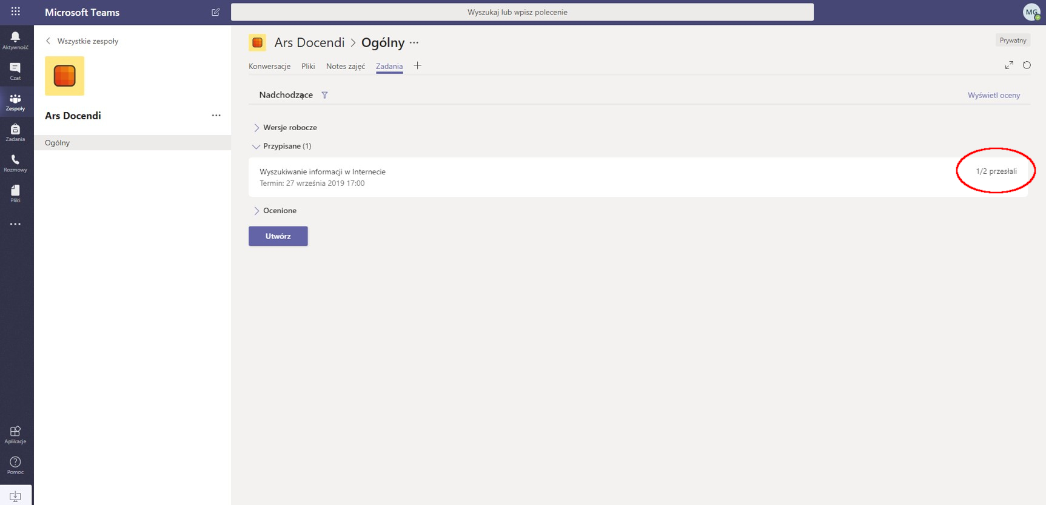
Task: Click the deadline text 27 września 2019
Action: click(312, 183)
